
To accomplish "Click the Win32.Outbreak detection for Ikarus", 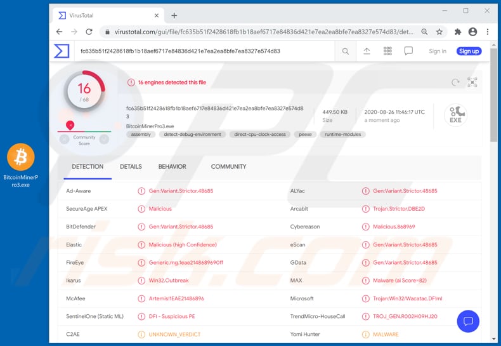I will tap(169, 281).
